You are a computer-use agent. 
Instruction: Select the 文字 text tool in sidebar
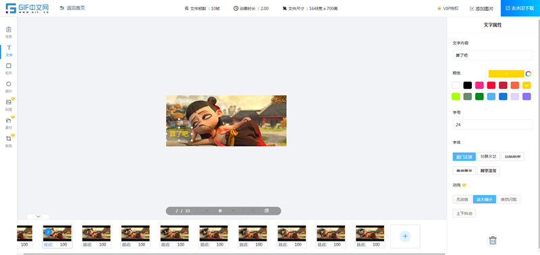[9, 50]
